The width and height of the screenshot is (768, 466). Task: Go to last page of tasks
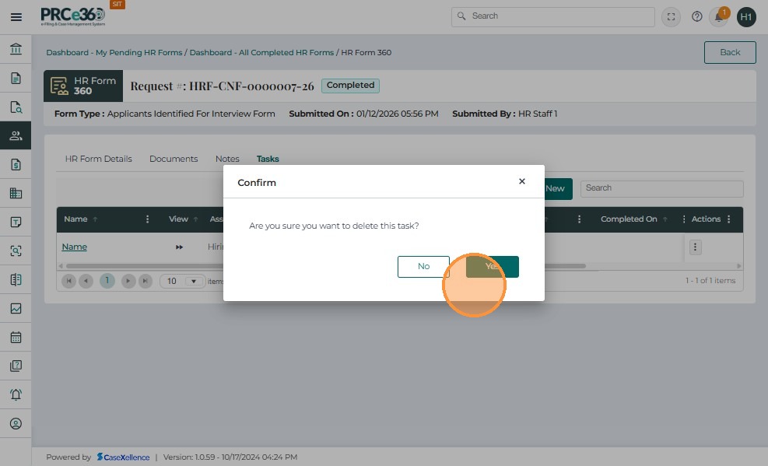145,281
